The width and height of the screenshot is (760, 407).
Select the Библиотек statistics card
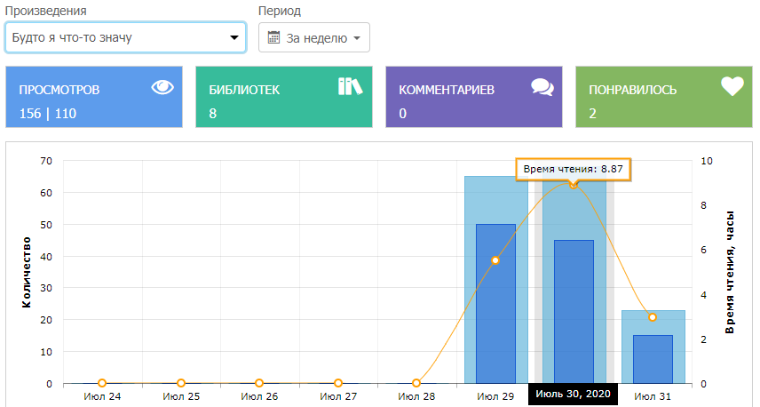coord(284,96)
